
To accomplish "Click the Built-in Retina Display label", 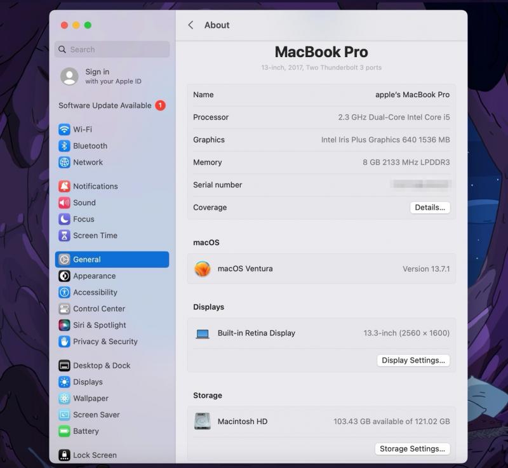I will (257, 333).
